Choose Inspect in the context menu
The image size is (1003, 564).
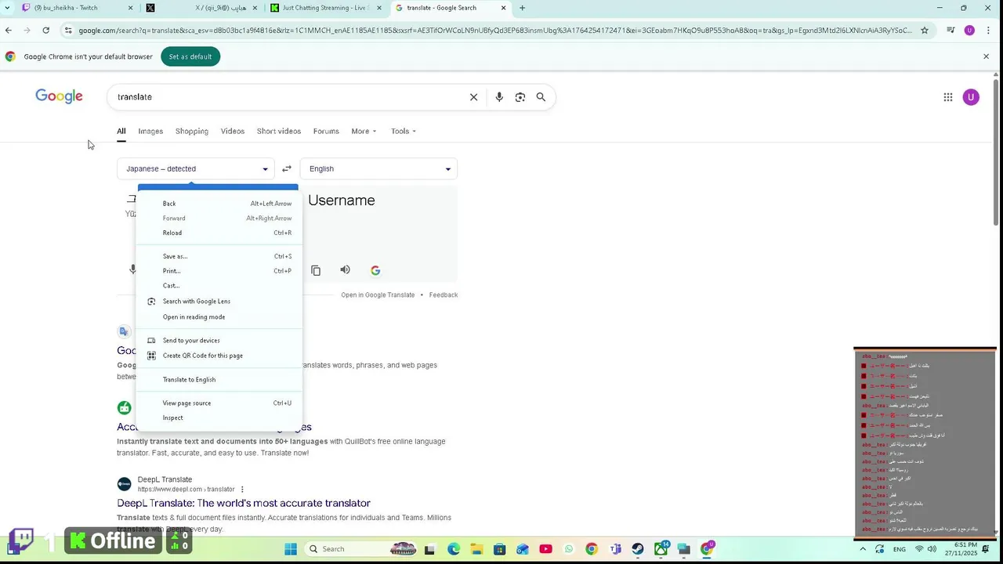[219, 418]
